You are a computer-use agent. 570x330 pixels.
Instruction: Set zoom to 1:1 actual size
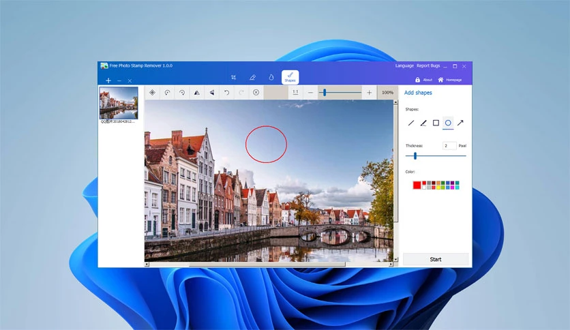[x=295, y=93]
